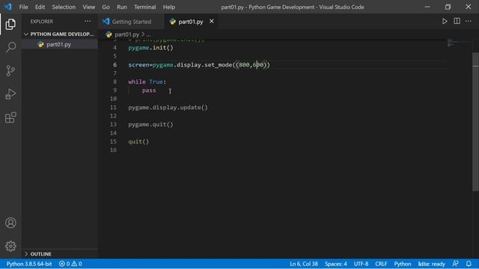Click the breadcrumb ellipsis after part01.py
This screenshot has height=269, width=479.
[148, 35]
